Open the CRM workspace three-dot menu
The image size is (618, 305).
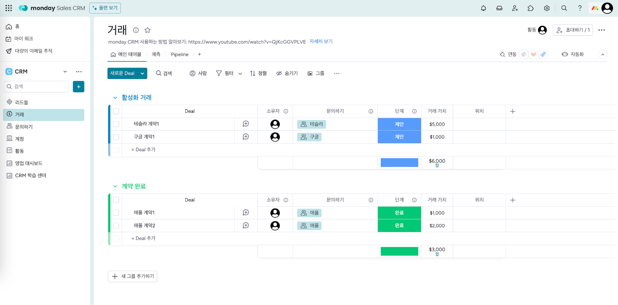(x=79, y=72)
